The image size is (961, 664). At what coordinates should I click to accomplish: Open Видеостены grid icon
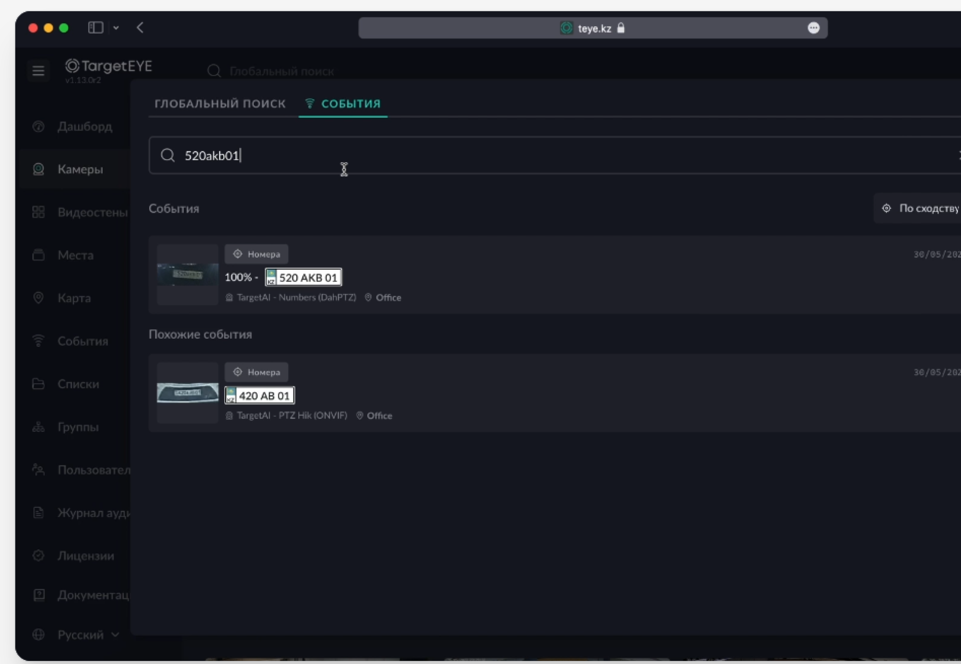tap(39, 212)
